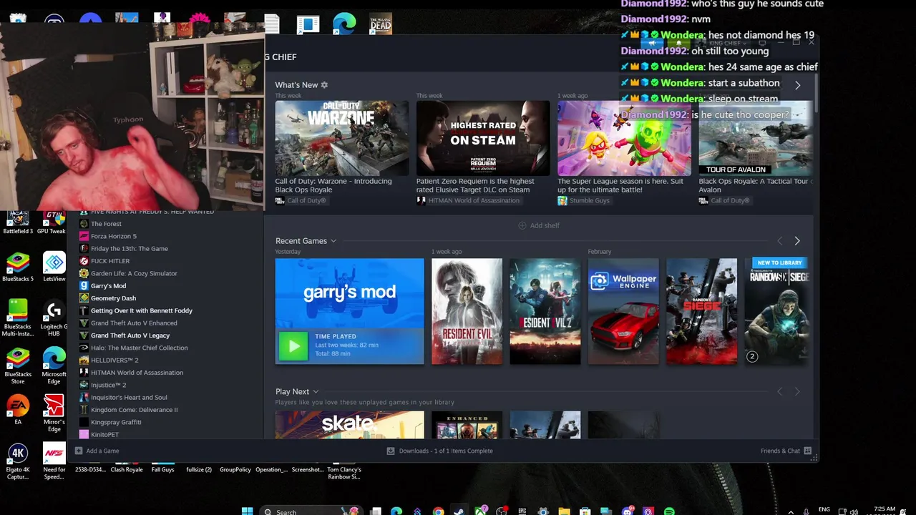
Task: Select HELLDIVERS 2 in library list
Action: [x=114, y=360]
